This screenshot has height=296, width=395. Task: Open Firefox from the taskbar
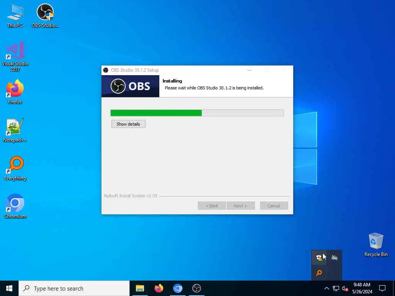159,288
